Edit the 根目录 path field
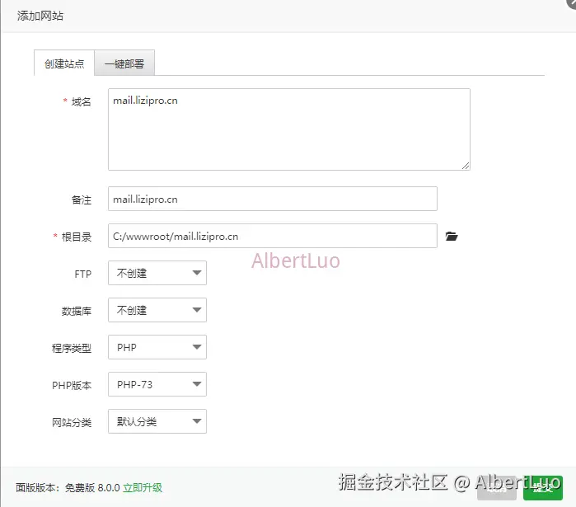Screen dimensions: 576x507 (x=273, y=236)
